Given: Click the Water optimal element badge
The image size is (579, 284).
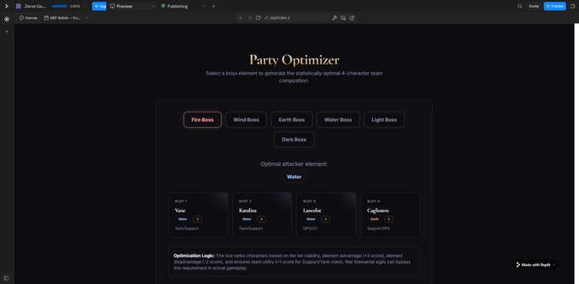Looking at the screenshot, I should (295, 176).
